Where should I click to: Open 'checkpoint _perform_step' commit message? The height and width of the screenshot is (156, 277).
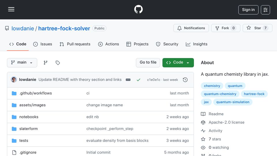(x=110, y=129)
